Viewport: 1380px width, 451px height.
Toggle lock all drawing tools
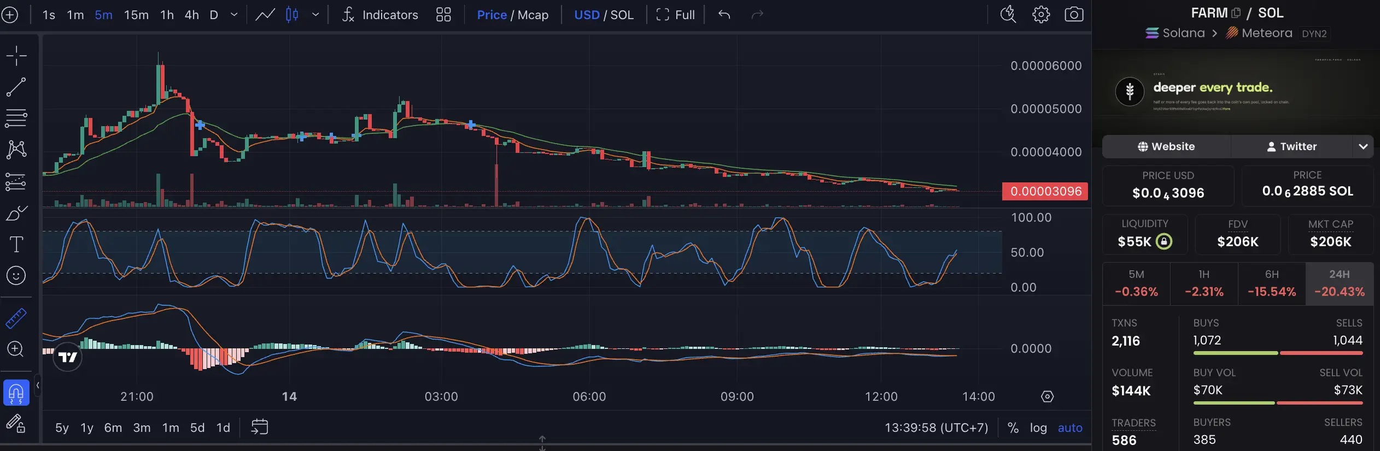16,423
